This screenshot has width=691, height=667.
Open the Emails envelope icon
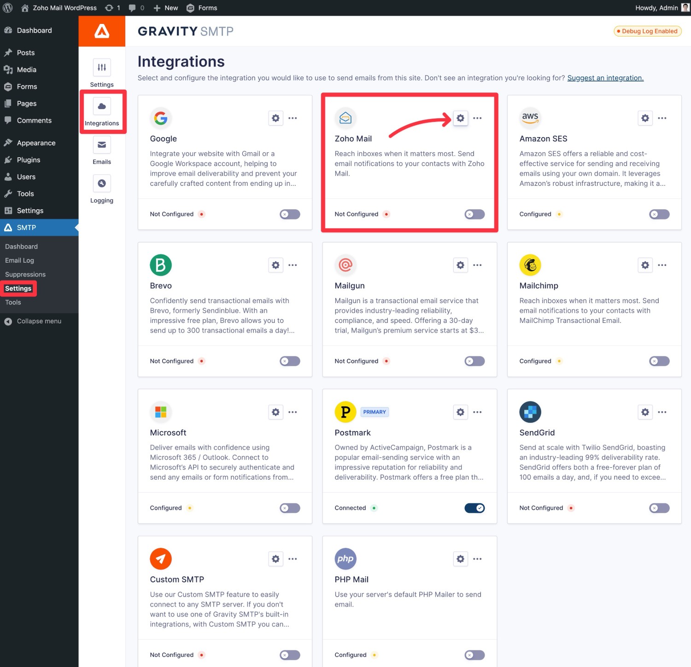point(102,145)
